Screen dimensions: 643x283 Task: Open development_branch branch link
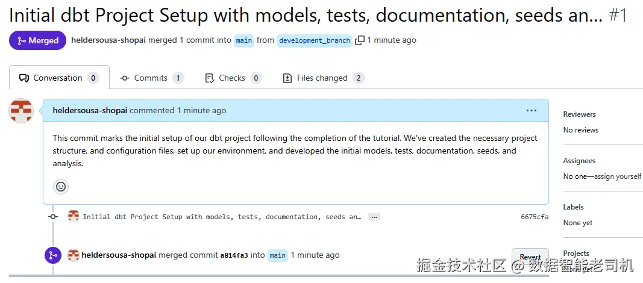tap(315, 40)
